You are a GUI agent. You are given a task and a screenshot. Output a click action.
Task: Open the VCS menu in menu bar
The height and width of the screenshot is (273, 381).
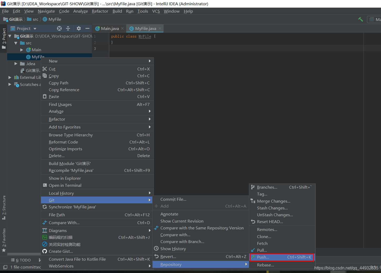(x=156, y=11)
